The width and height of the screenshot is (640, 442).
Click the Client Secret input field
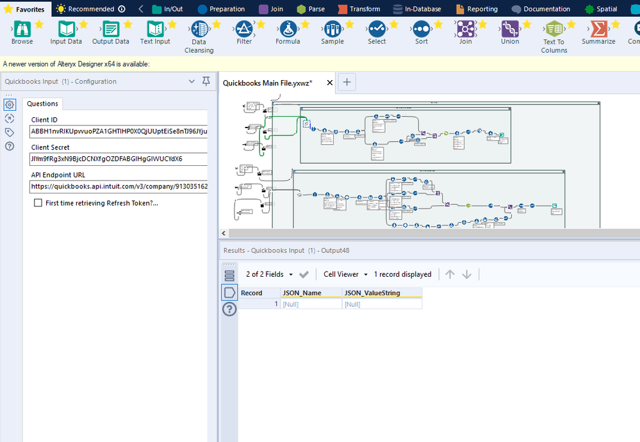pos(119,159)
